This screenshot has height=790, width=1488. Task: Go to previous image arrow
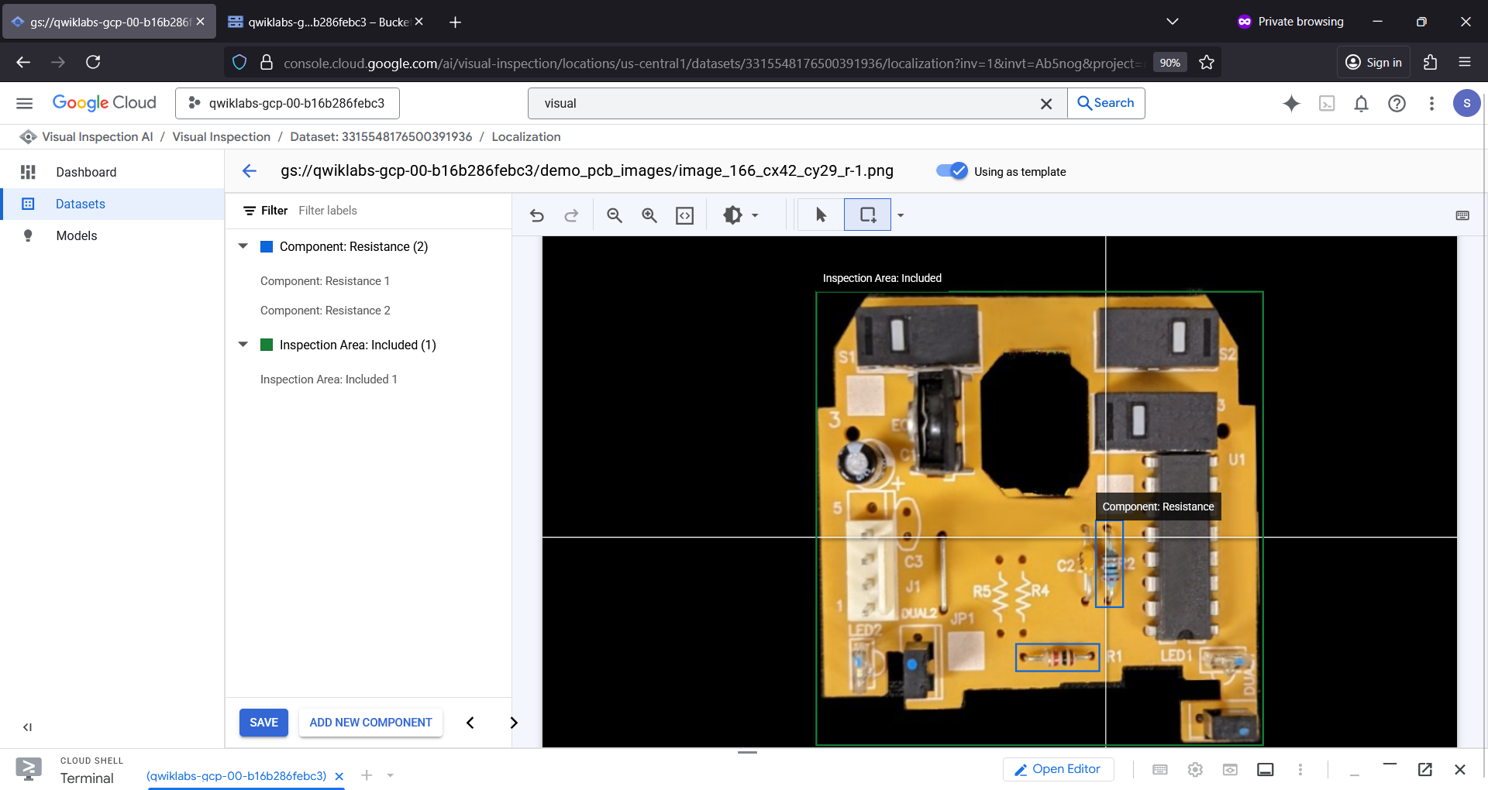point(470,723)
